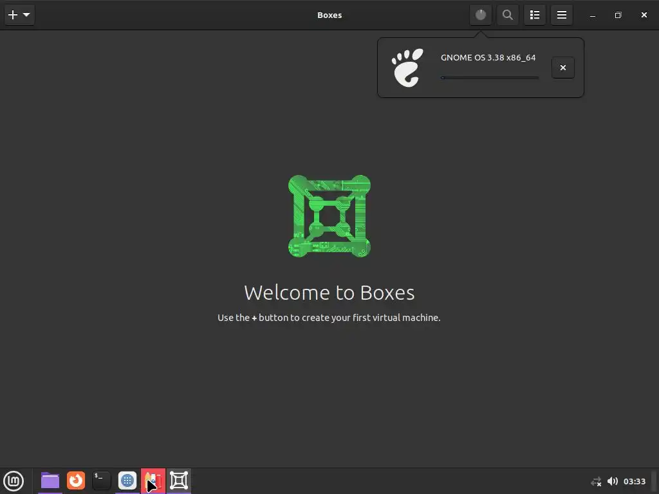This screenshot has height=494, width=659.
Task: Cancel the GNOME OS 3.38 download
Action: pyautogui.click(x=562, y=68)
